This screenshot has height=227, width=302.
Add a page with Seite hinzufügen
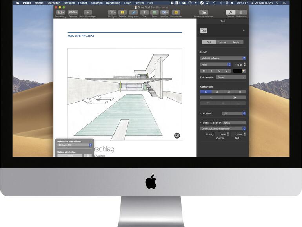pos(87,12)
